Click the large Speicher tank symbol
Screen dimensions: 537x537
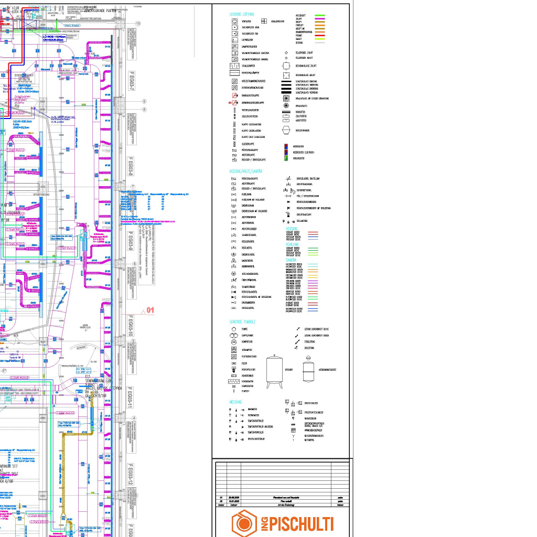point(275,371)
